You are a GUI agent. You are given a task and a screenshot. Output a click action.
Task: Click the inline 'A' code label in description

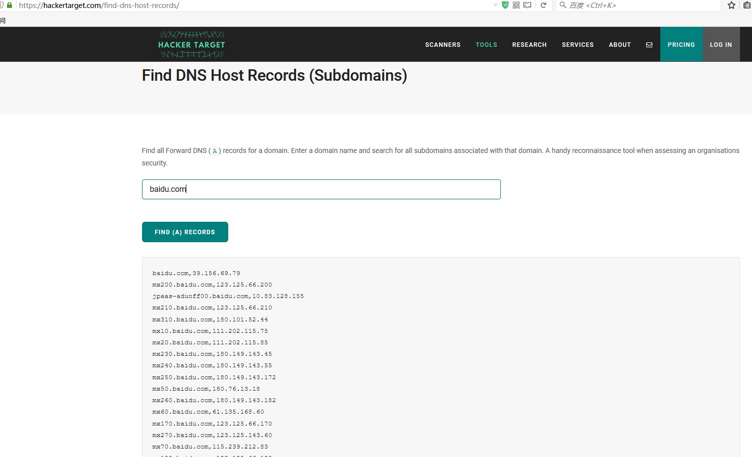[215, 151]
